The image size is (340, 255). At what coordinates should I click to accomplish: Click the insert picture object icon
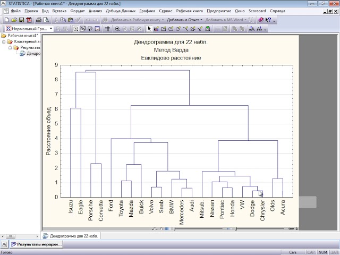tap(208, 29)
